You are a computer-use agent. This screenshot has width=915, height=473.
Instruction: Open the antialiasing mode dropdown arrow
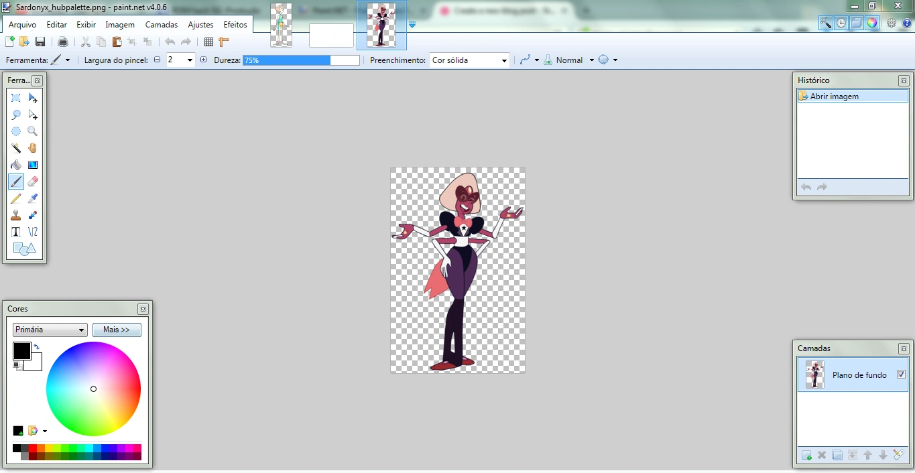tap(536, 60)
